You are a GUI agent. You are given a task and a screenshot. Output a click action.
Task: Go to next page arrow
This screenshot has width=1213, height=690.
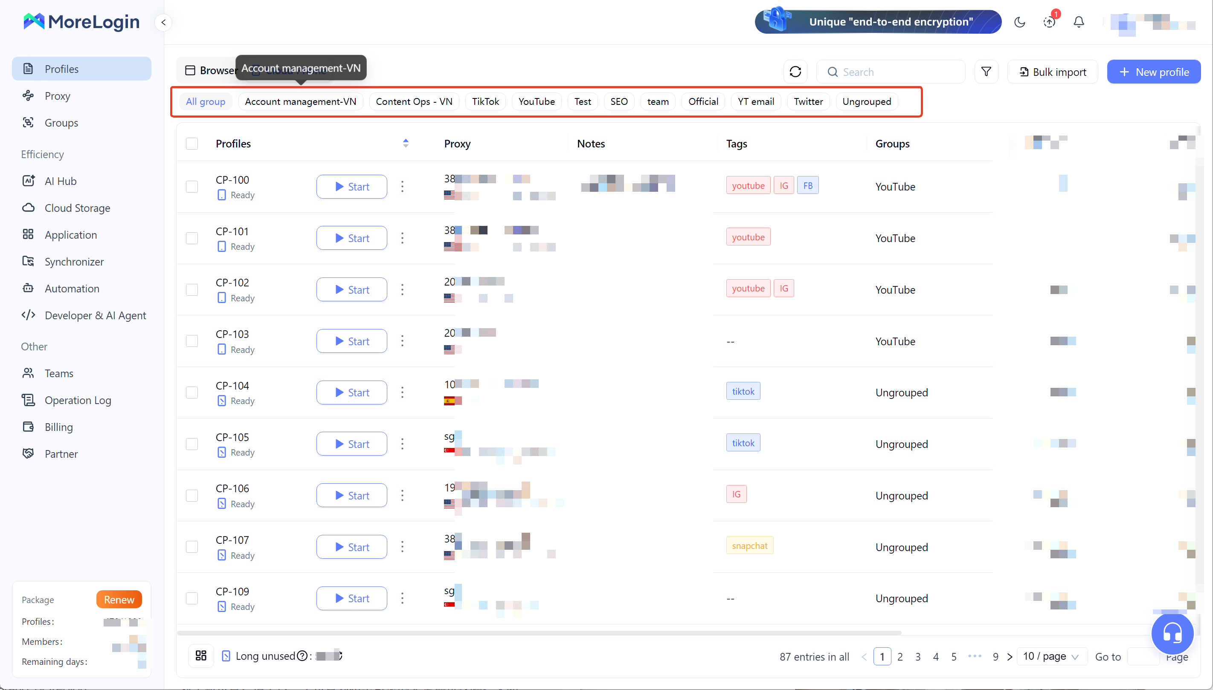pyautogui.click(x=1010, y=657)
